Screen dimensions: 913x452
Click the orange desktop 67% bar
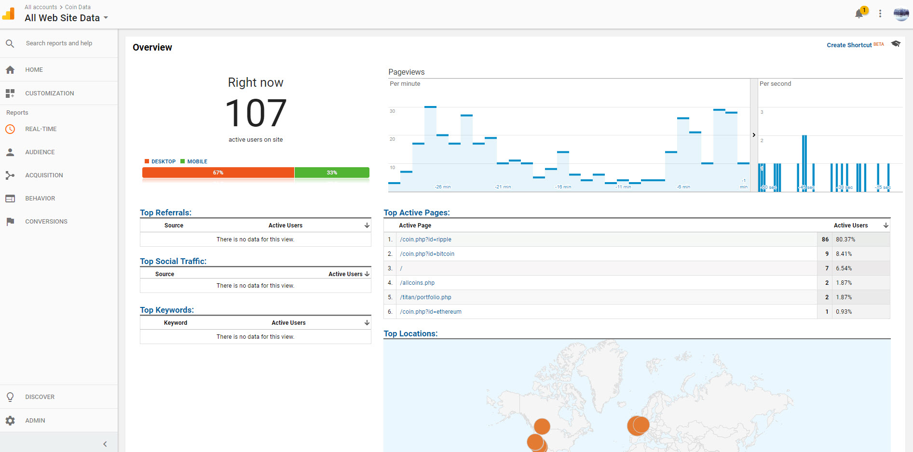click(218, 173)
